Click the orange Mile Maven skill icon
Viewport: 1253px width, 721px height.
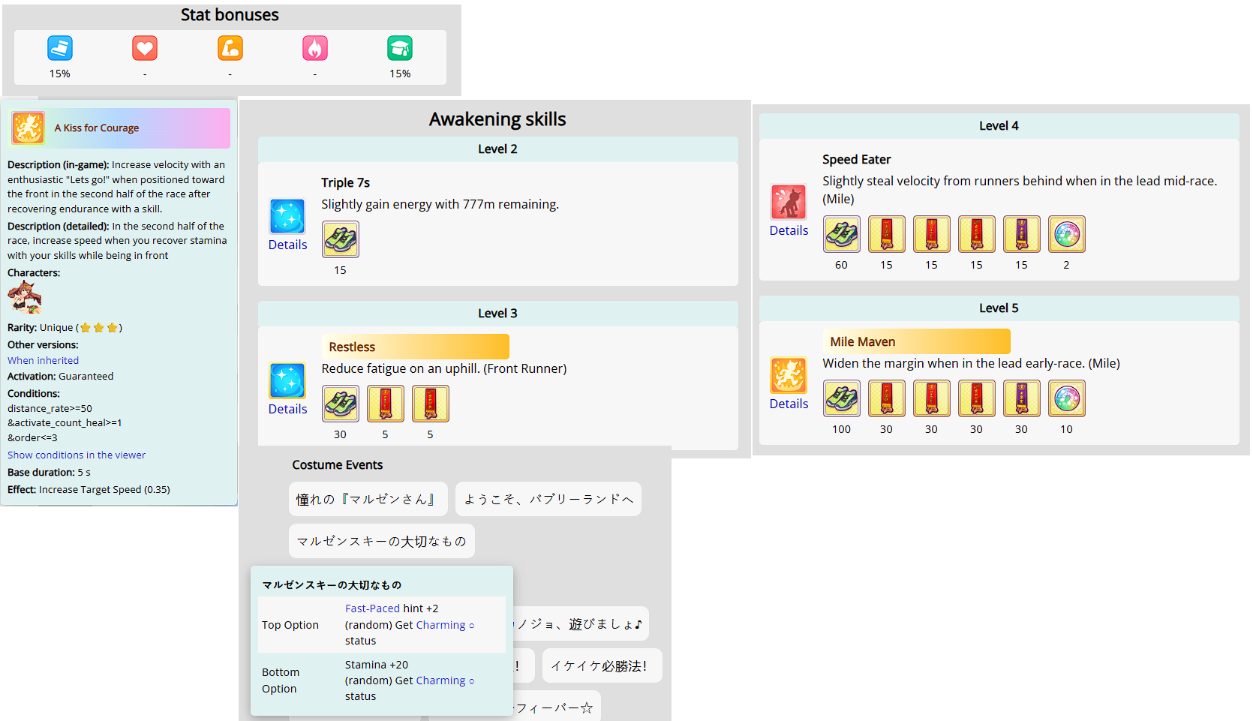coord(789,375)
